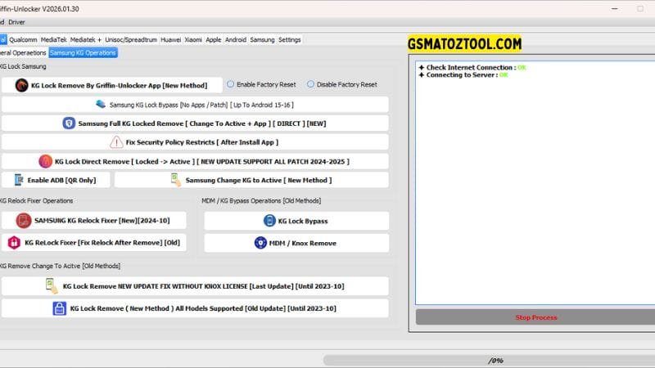Click SAMSUNG KG Relock Fixer [New][2024-10] button
The height and width of the screenshot is (368, 655).
point(94,220)
